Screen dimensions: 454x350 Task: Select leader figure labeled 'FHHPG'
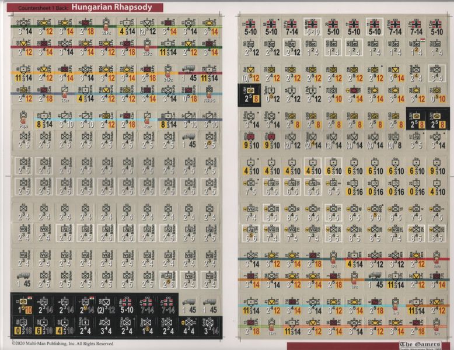coord(209,94)
